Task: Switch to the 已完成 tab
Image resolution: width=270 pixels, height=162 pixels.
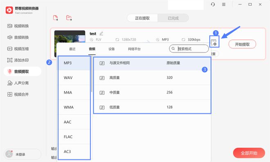Action: (x=173, y=18)
